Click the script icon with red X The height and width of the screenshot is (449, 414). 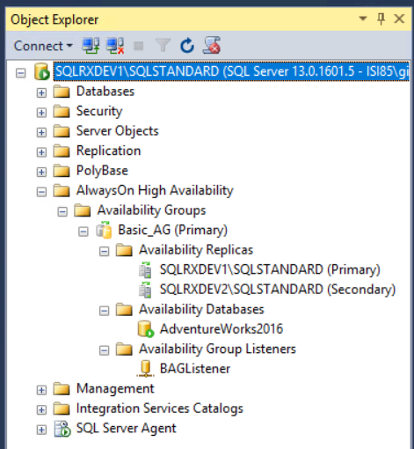212,46
